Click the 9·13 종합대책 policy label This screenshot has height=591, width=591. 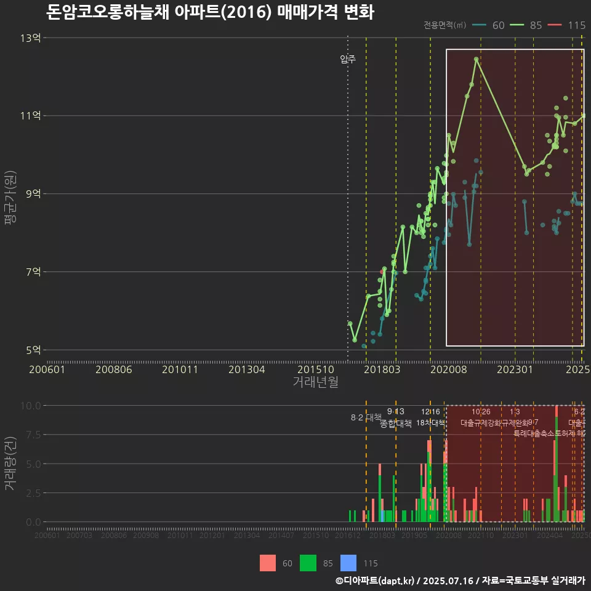click(396, 417)
